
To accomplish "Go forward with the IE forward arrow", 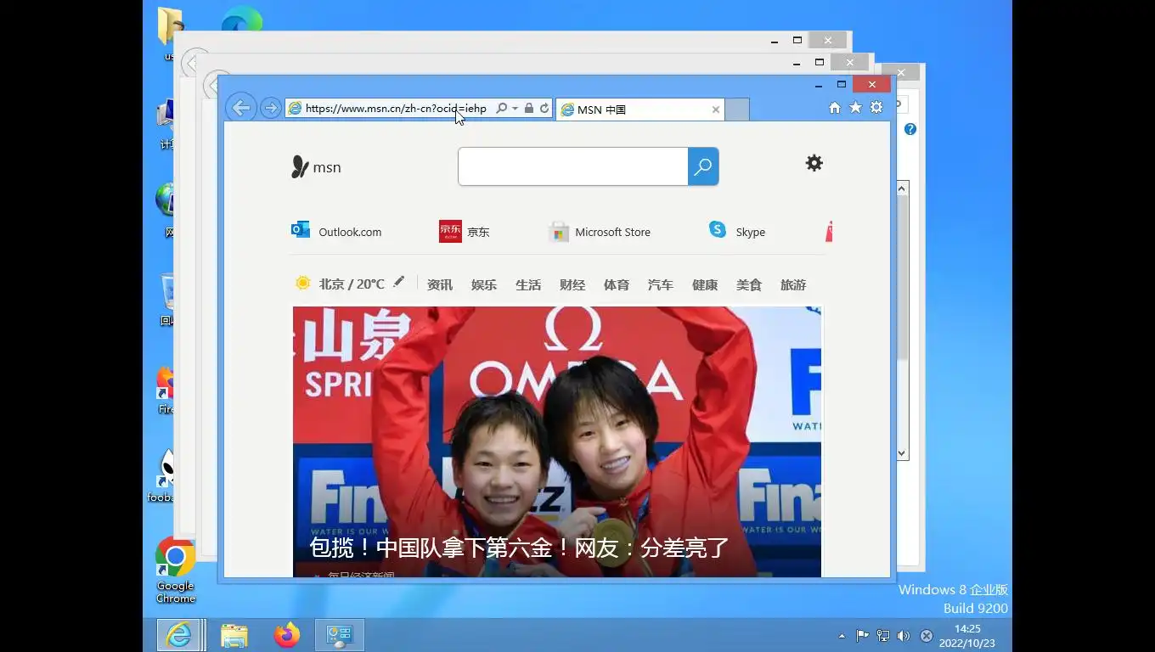I will [270, 108].
